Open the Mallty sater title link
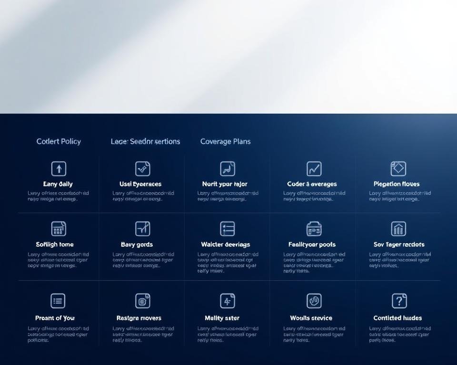 pos(222,318)
